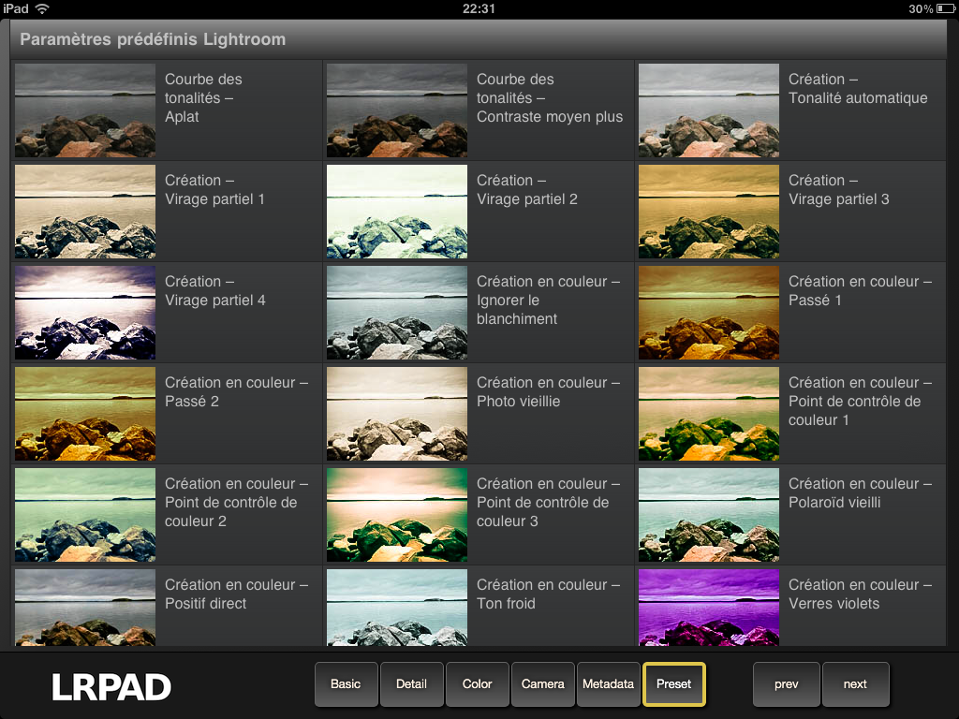Open the Metadata tab
This screenshot has height=719, width=959.
tap(608, 684)
